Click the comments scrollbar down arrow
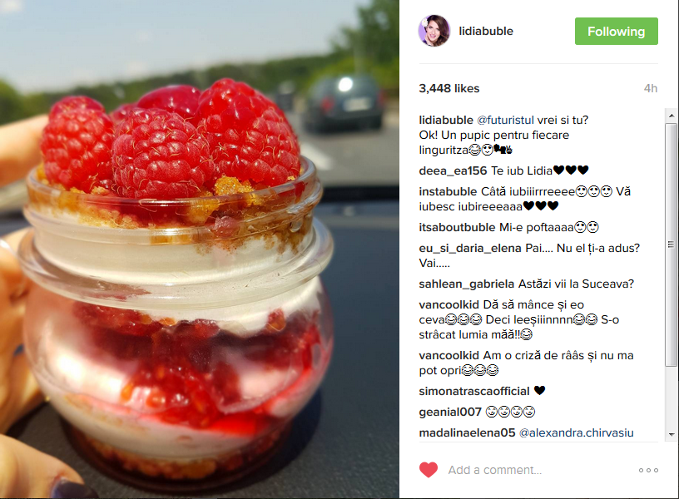The height and width of the screenshot is (499, 679). tap(672, 434)
